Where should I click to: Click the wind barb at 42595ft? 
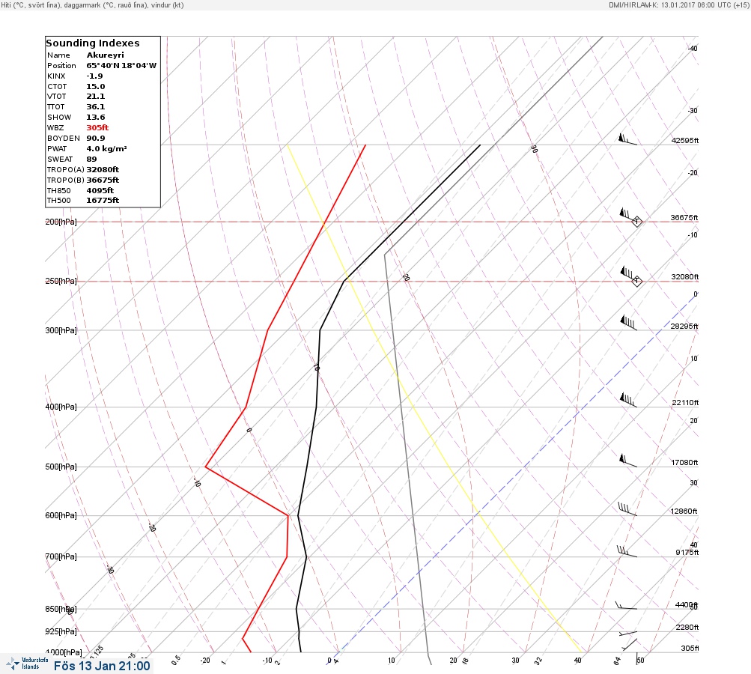coord(628,139)
